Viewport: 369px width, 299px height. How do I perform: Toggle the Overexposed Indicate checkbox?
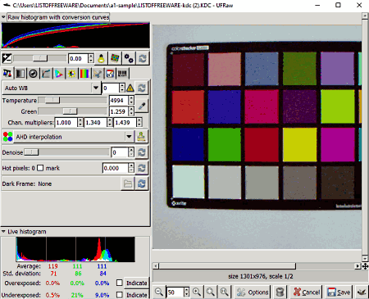[119, 283]
